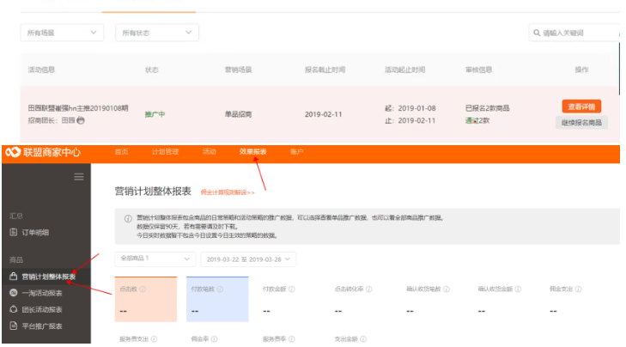Image resolution: width=626 pixels, height=347 pixels.
Task: Click the 请输入关键词 search field
Action: click(574, 33)
